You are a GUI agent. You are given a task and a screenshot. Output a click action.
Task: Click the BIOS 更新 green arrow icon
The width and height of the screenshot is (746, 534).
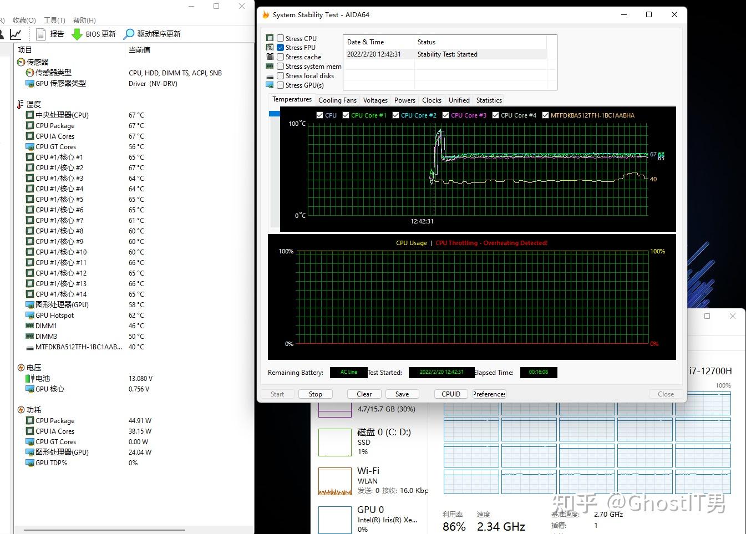tap(77, 34)
